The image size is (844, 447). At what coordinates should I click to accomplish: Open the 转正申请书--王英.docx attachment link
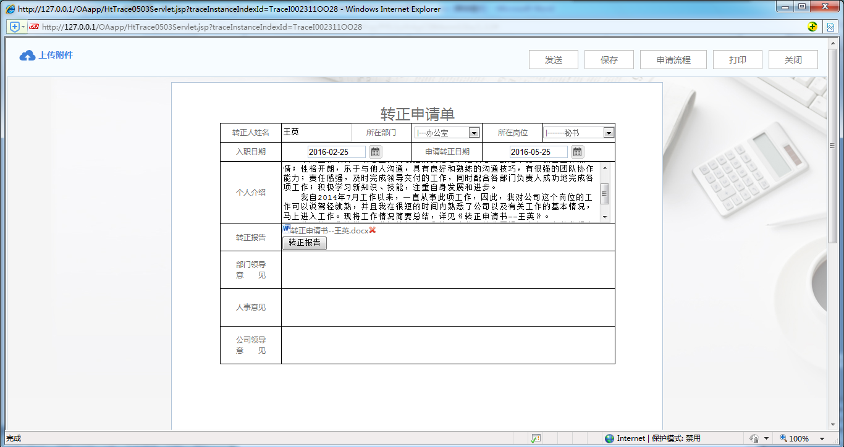click(329, 231)
